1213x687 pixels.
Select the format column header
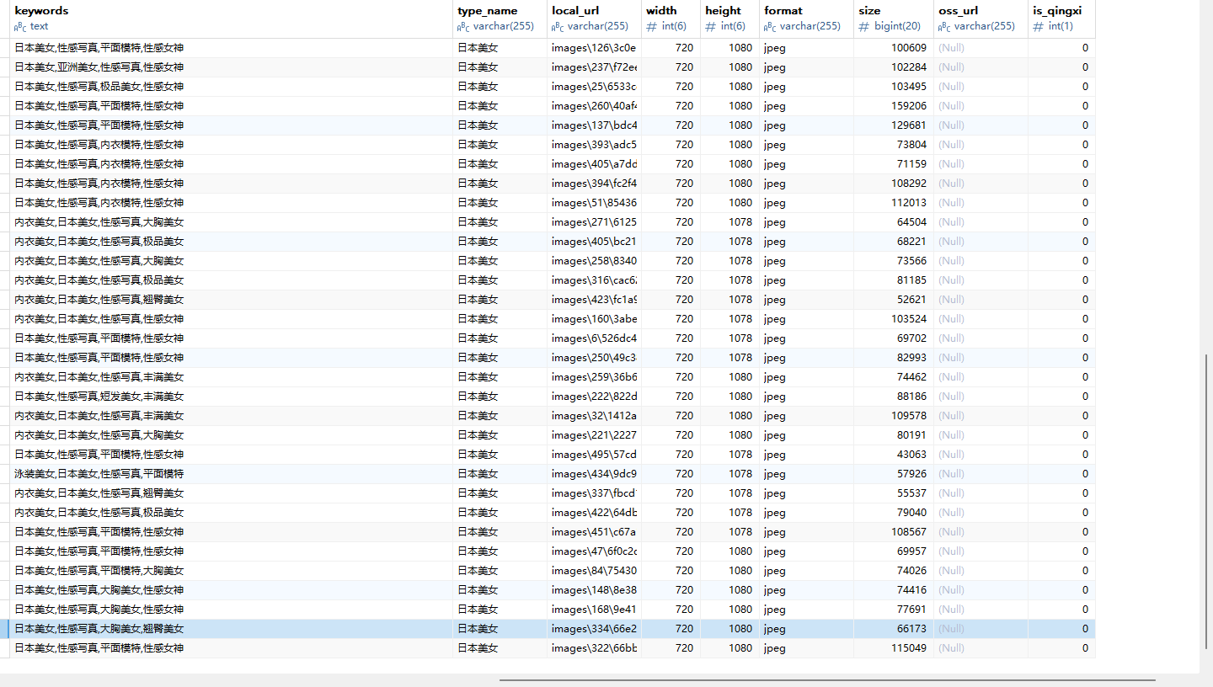pos(807,19)
